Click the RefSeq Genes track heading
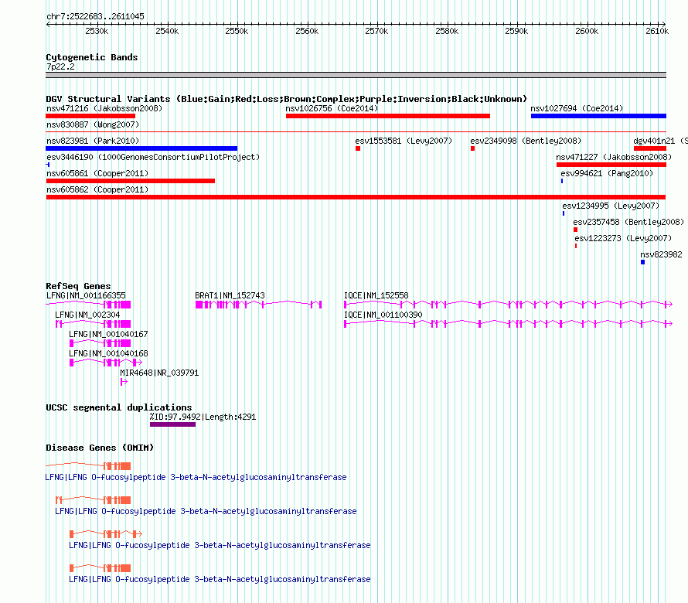This screenshot has width=688, height=603. pyautogui.click(x=78, y=286)
